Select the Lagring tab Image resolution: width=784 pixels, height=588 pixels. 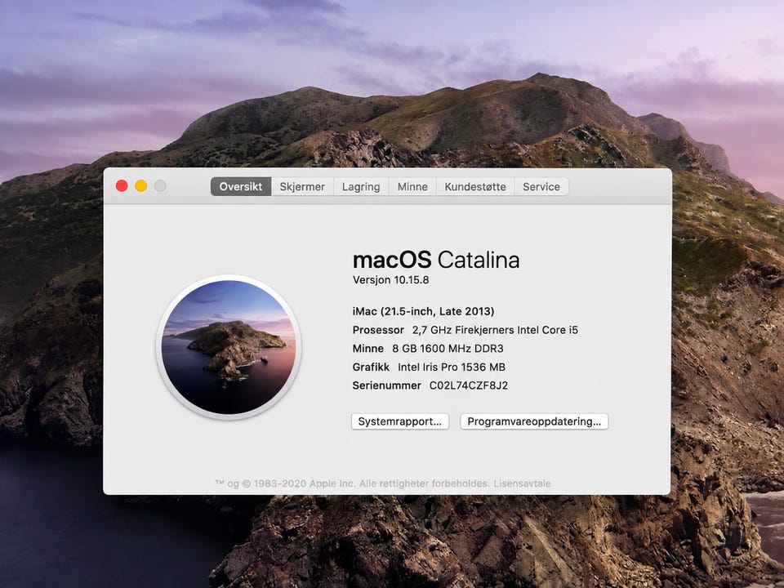[361, 186]
